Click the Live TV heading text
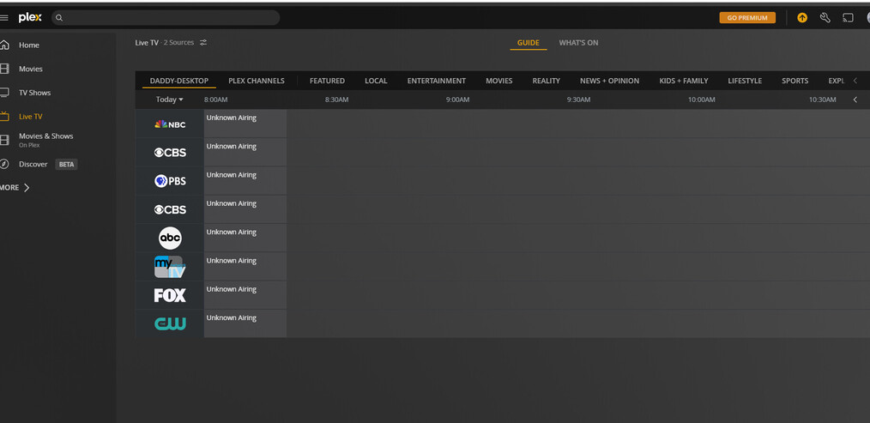The width and height of the screenshot is (870, 423). click(147, 43)
